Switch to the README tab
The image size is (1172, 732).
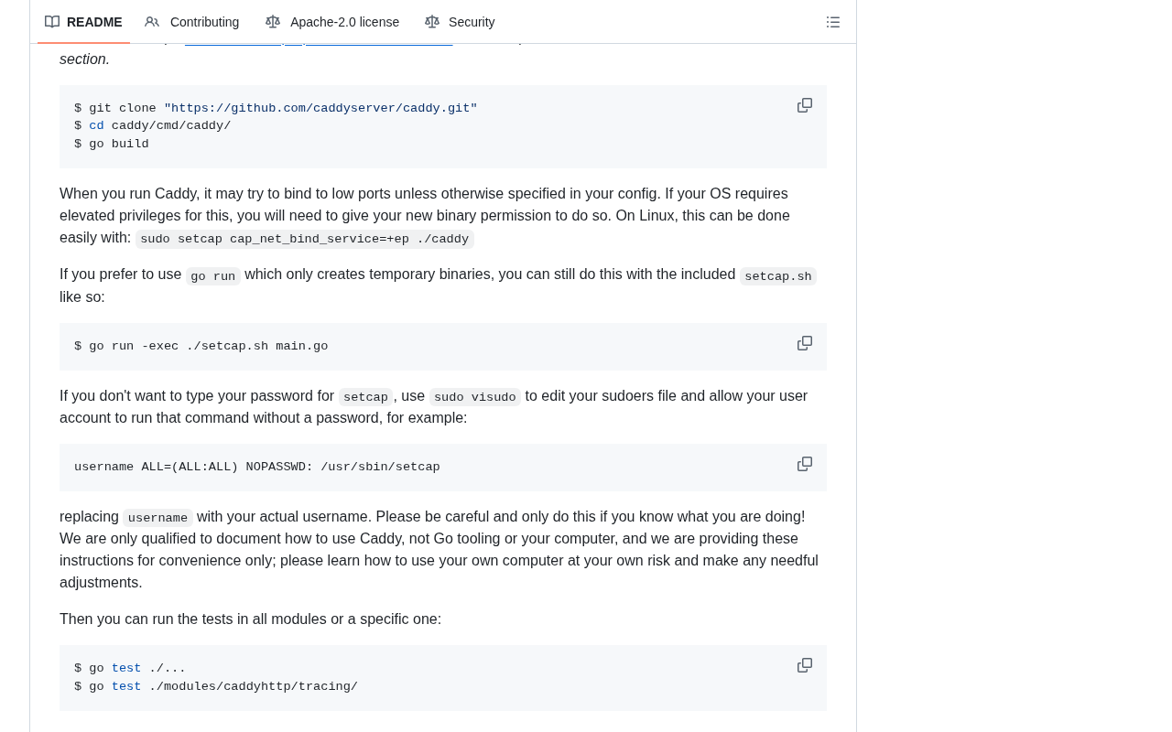[x=83, y=22]
